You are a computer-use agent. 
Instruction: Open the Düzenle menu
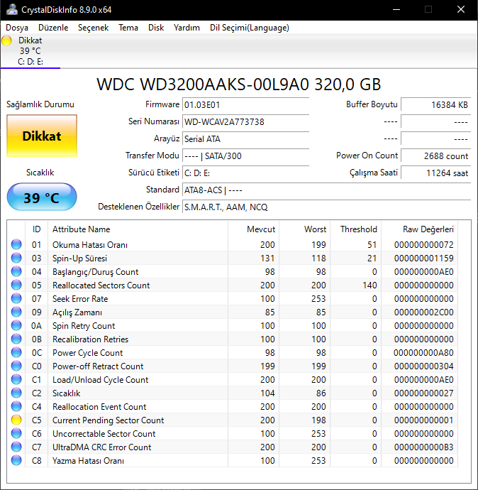(53, 28)
